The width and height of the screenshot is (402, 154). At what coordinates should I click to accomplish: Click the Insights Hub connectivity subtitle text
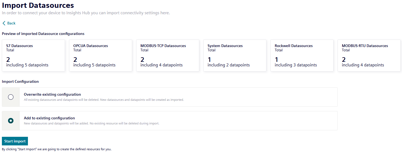click(x=86, y=13)
